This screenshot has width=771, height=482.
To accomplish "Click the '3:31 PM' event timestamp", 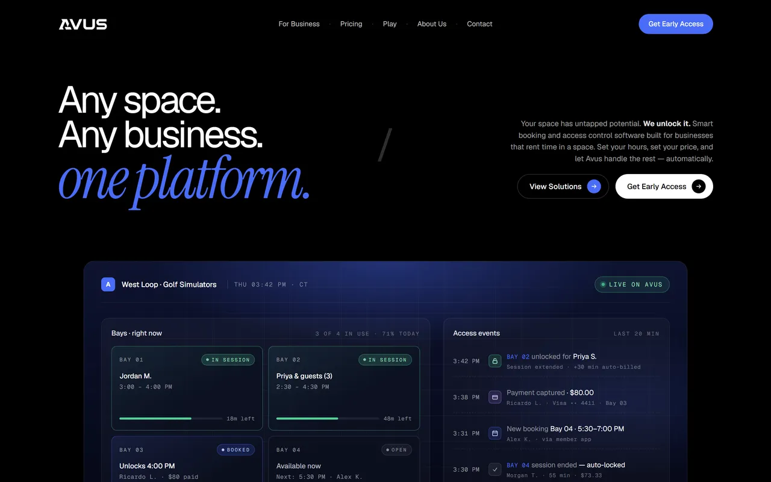I will pyautogui.click(x=466, y=434).
